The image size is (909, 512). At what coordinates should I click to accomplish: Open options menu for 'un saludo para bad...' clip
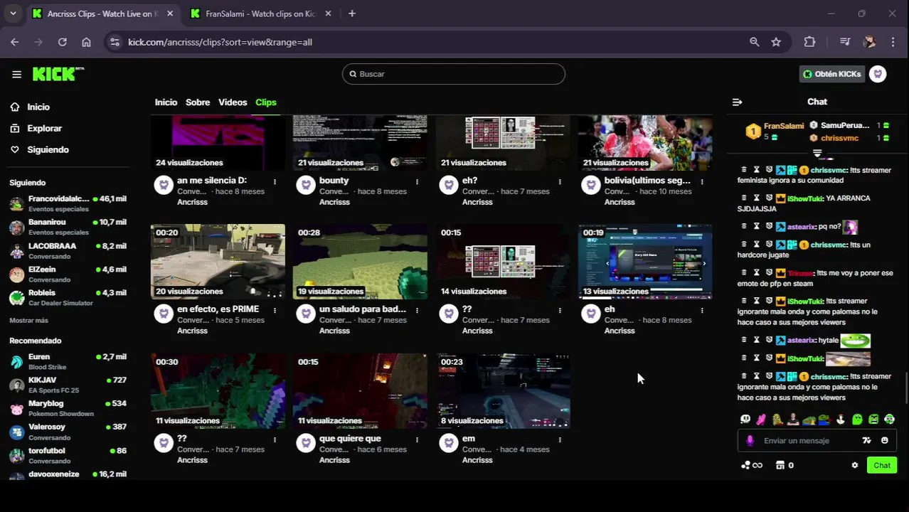coord(417,311)
